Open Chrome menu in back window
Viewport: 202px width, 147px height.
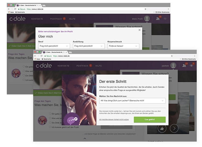point(168,9)
